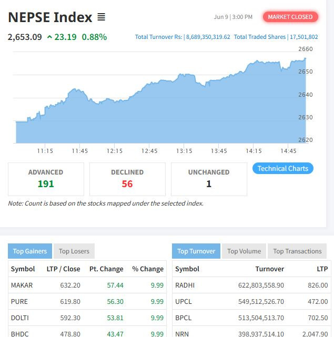Viewport: 334px width, 337px height.
Task: Switch to the Top Transactions tab
Action: (297, 251)
